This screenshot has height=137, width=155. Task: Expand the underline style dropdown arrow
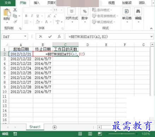tap(42, 16)
